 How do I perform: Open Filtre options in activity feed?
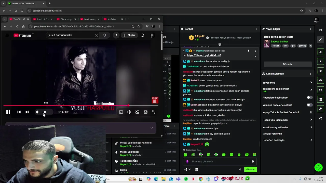point(175,126)
